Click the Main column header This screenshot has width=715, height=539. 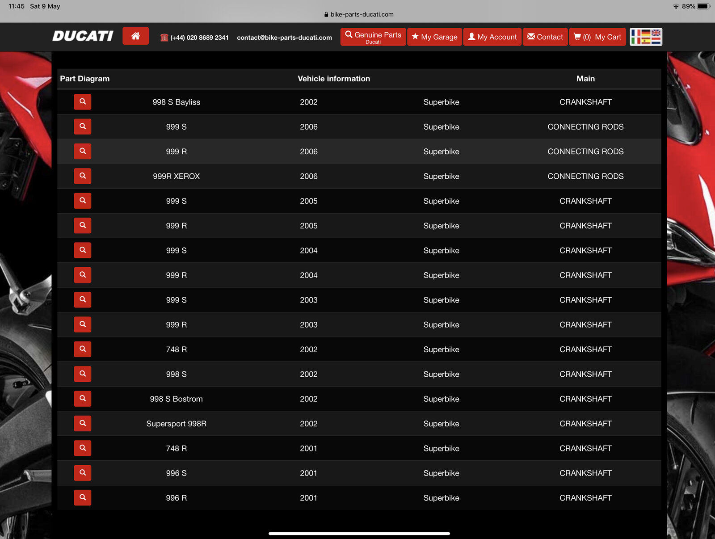(x=585, y=79)
